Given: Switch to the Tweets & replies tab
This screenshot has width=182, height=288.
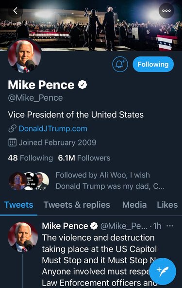Looking at the screenshot, I should click(77, 205).
